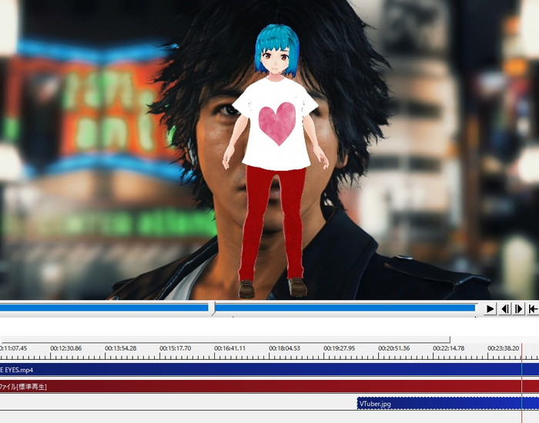Select the red audio file clip
Screen dimensions: 539x423
tap(269, 386)
